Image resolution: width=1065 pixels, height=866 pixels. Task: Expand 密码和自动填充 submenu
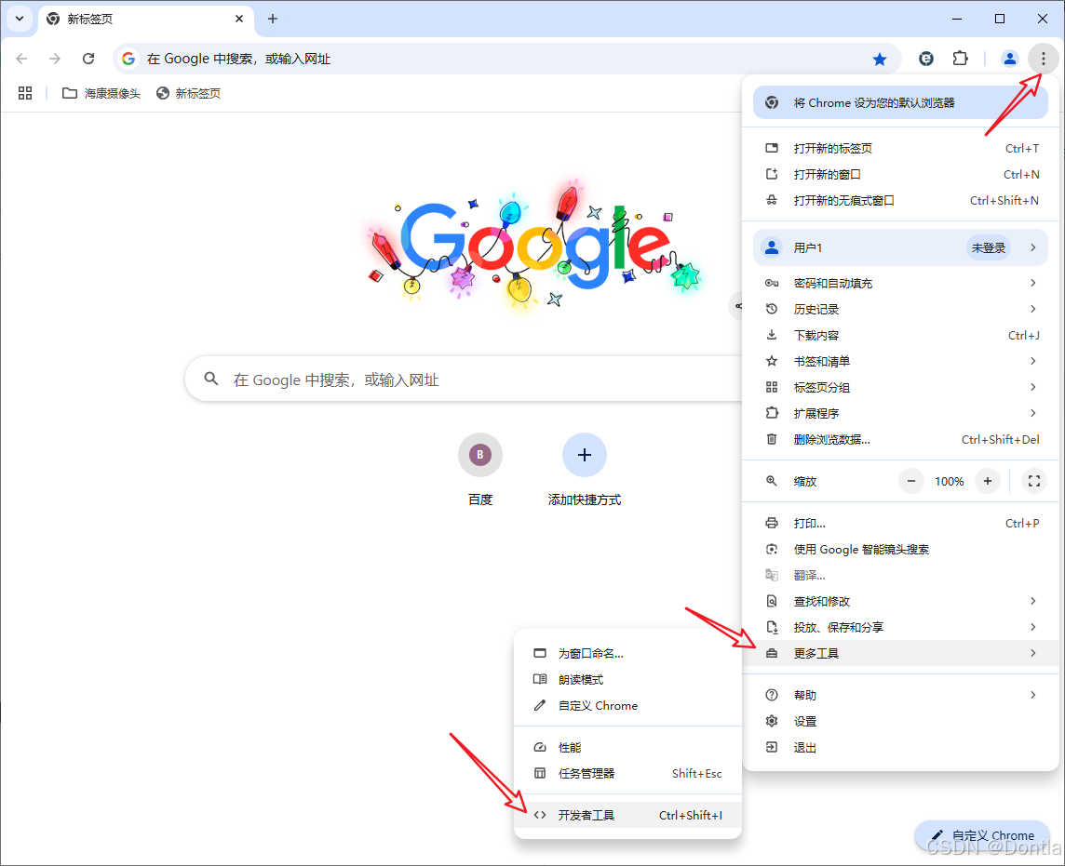point(900,283)
